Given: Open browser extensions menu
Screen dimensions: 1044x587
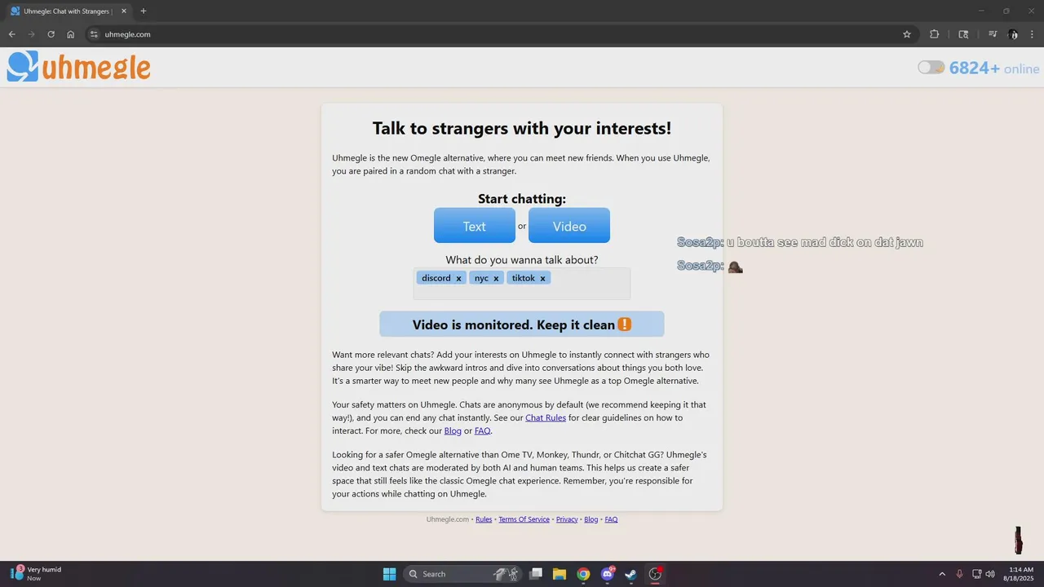Looking at the screenshot, I should click(x=935, y=34).
